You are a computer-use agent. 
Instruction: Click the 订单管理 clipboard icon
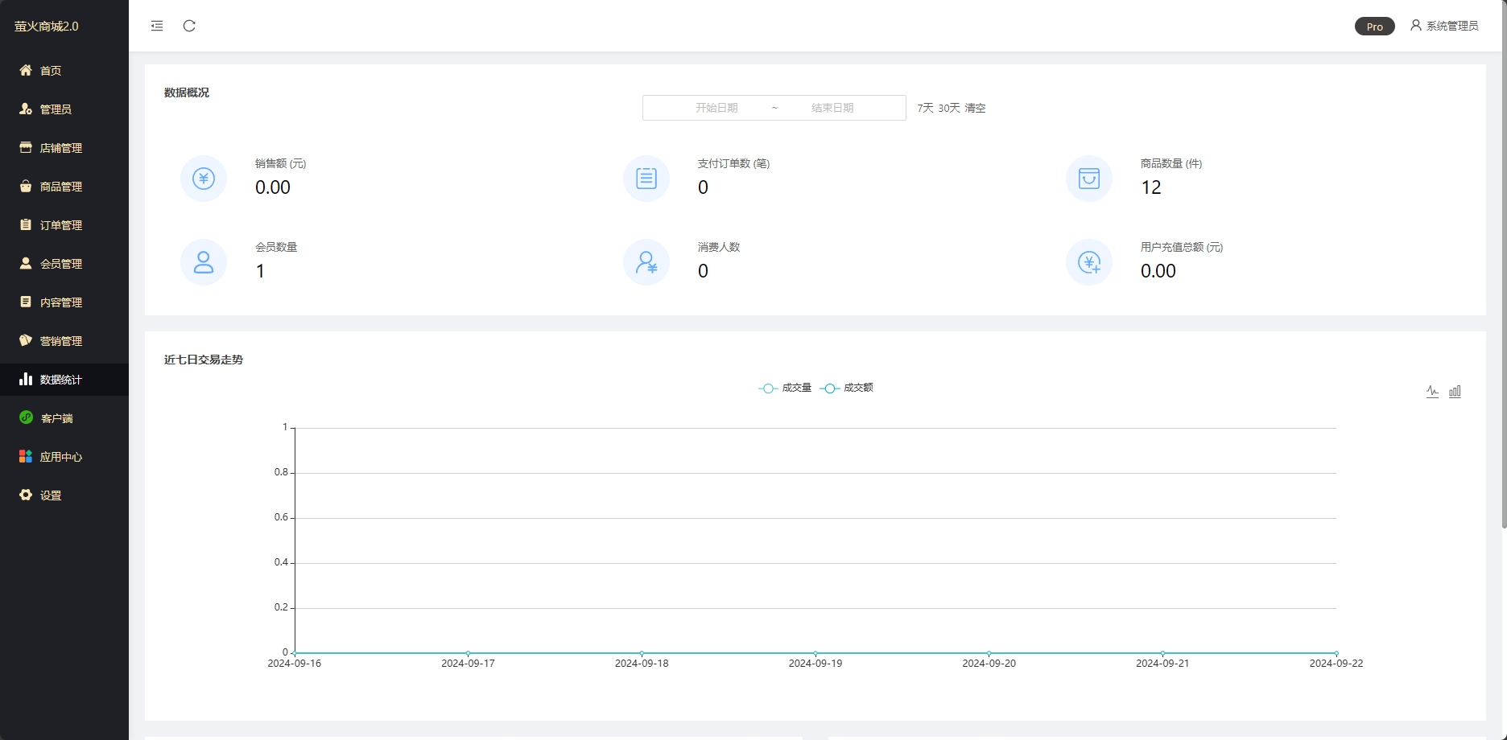pos(26,224)
